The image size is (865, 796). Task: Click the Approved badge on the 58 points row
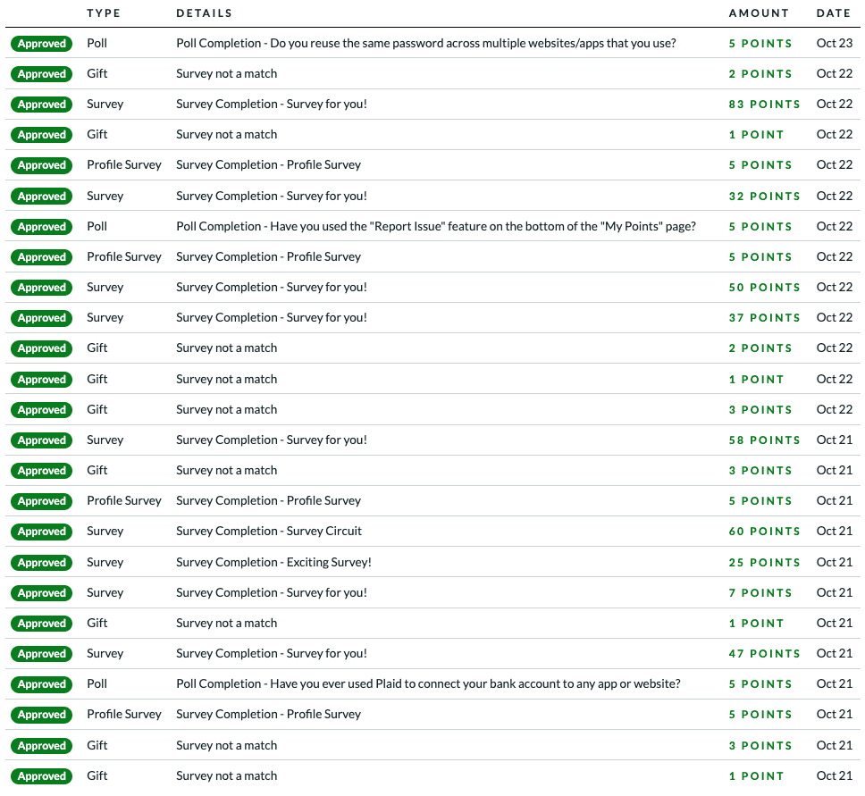(42, 440)
